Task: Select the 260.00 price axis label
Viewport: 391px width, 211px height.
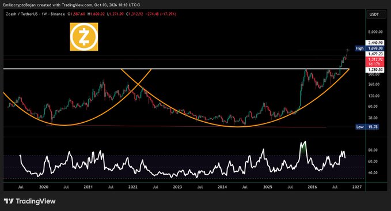Action: click(x=374, y=84)
